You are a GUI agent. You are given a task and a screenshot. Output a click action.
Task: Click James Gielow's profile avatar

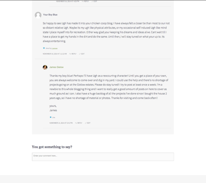click(45, 67)
